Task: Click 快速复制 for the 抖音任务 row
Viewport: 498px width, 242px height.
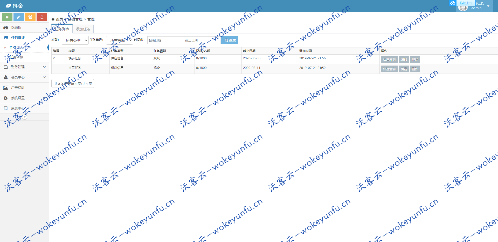Action: click(389, 69)
